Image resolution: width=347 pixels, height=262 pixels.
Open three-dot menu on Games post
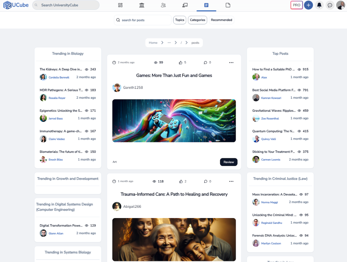pyautogui.click(x=231, y=63)
